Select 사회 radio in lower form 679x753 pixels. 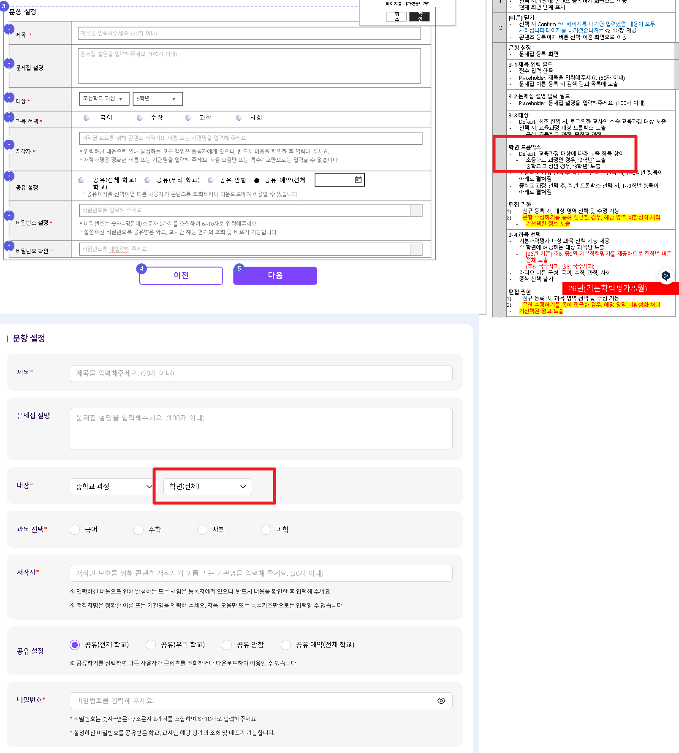coord(202,529)
